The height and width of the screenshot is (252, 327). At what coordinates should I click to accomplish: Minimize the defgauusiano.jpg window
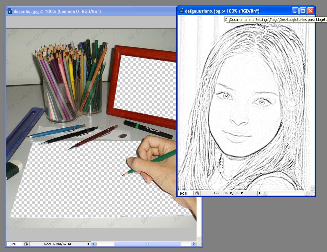[x=295, y=11]
